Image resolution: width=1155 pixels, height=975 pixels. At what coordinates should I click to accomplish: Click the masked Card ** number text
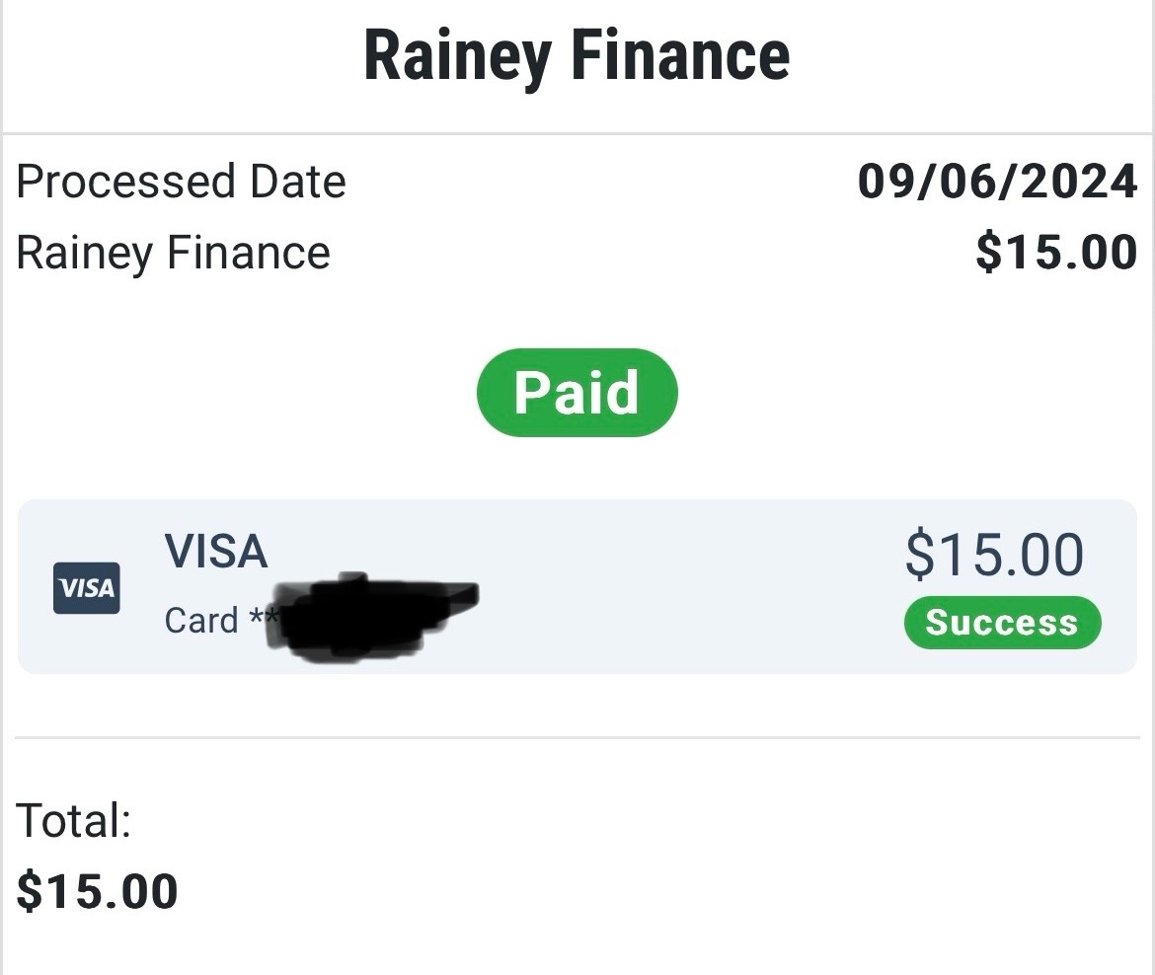click(219, 621)
